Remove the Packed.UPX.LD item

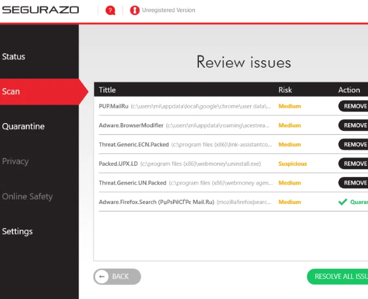pos(353,163)
